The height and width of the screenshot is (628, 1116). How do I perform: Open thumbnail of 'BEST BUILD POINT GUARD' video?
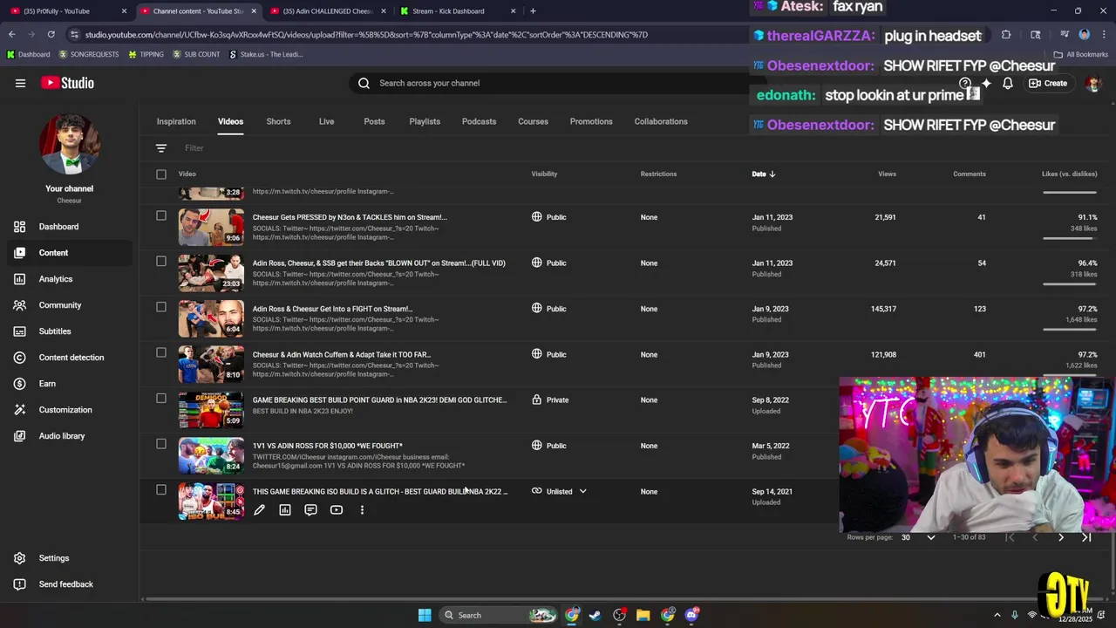click(211, 409)
